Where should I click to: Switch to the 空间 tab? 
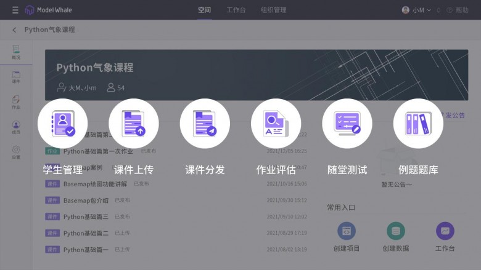[204, 10]
